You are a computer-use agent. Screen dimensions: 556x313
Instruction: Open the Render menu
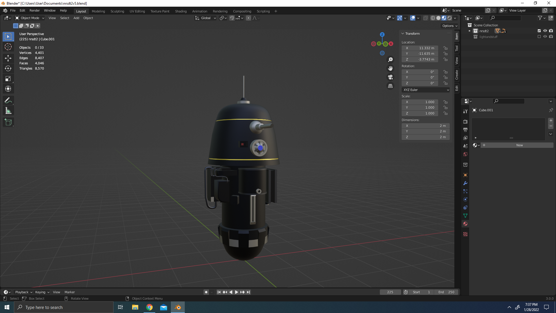[34, 10]
